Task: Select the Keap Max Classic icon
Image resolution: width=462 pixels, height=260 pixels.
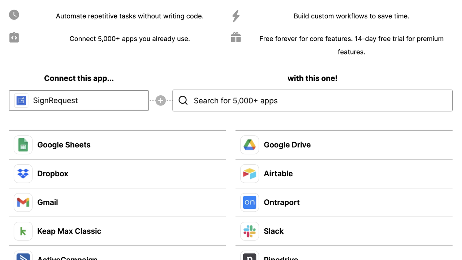Action: pos(23,231)
